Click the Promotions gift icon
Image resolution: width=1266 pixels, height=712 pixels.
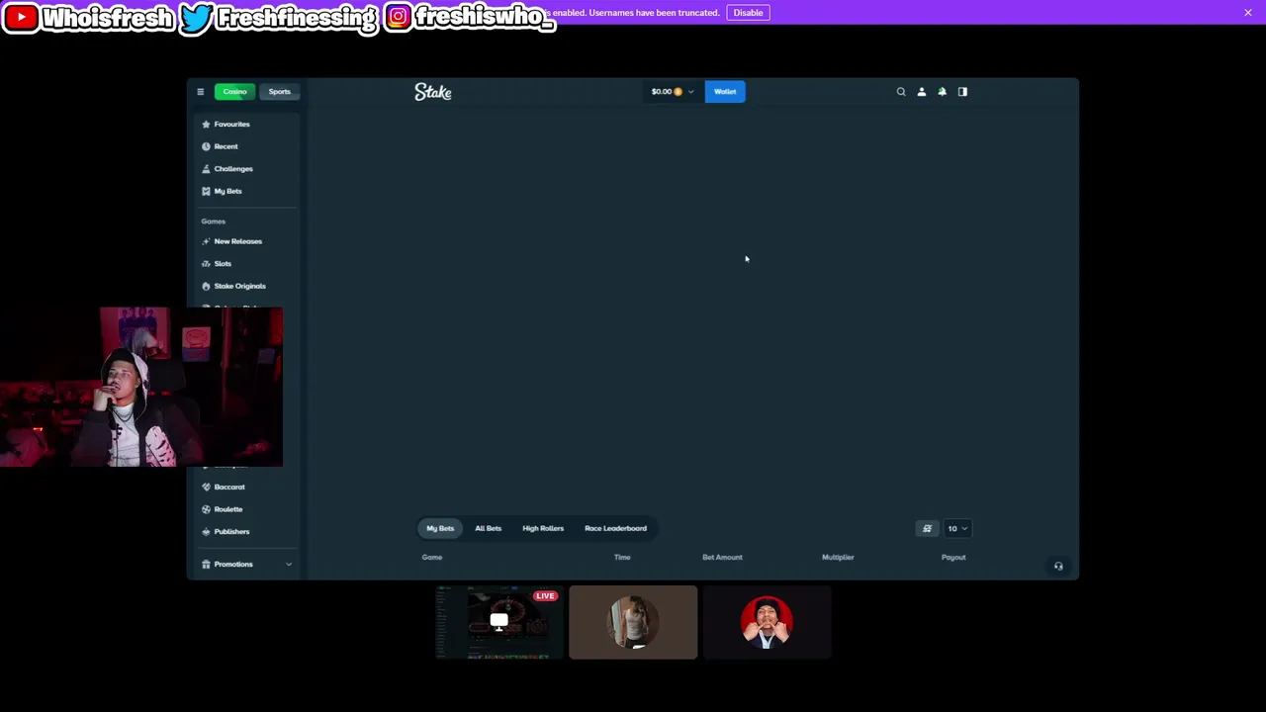coord(206,564)
